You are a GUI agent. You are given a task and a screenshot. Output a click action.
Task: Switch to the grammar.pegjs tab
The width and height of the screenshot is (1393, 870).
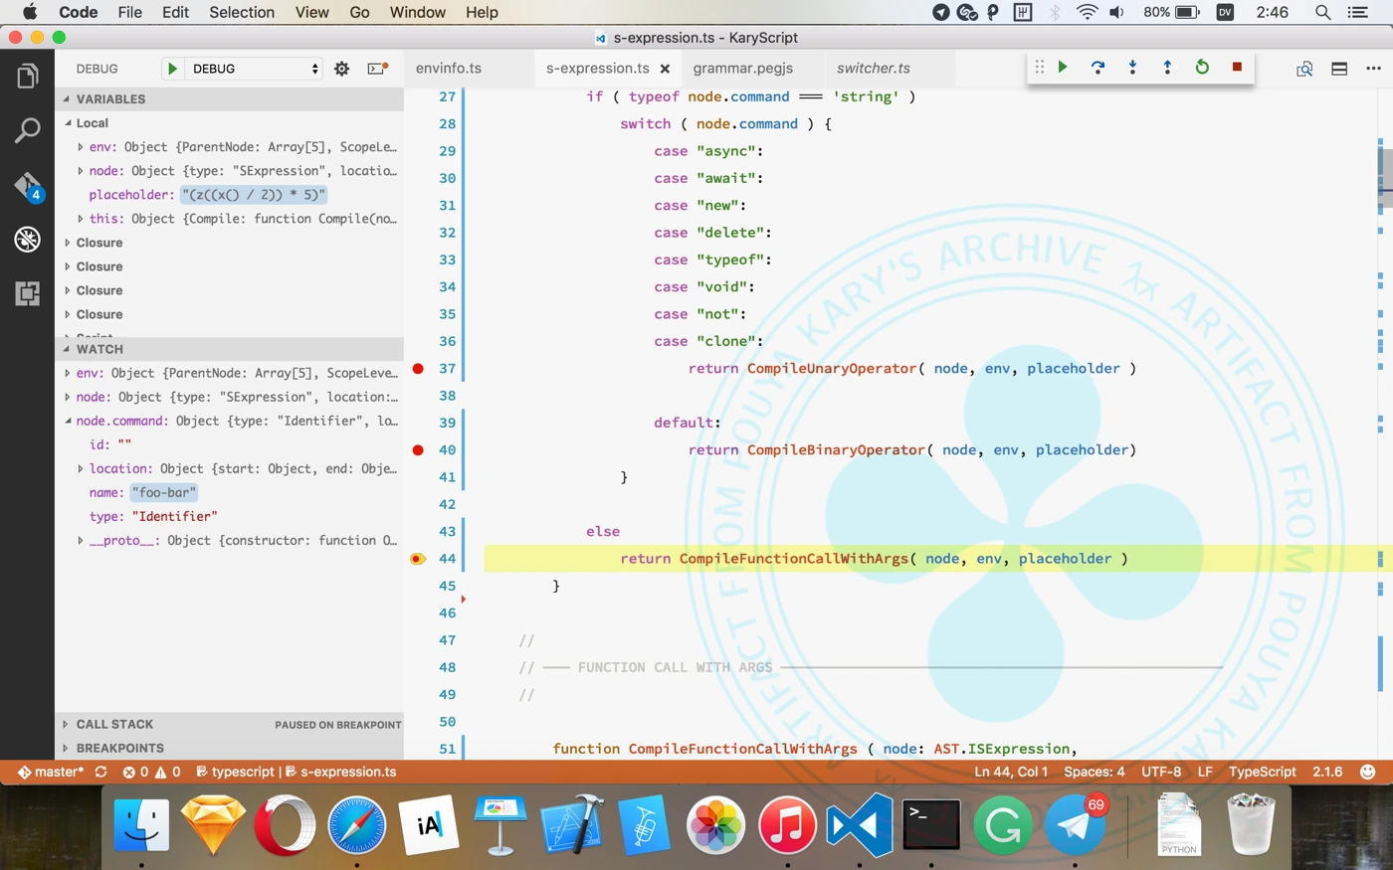tap(742, 69)
